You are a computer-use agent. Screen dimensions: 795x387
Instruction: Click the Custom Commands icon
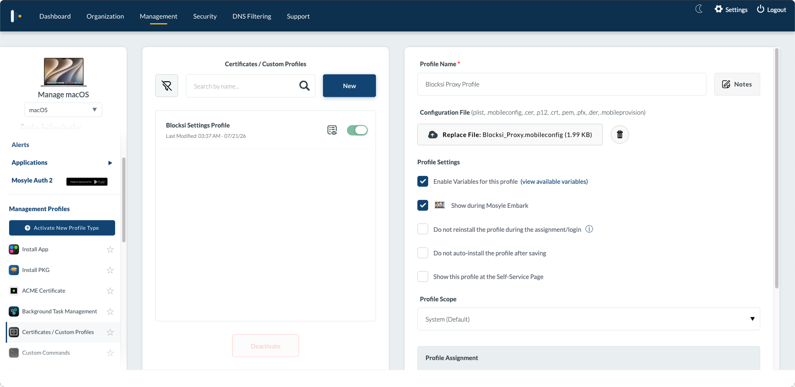click(x=14, y=353)
